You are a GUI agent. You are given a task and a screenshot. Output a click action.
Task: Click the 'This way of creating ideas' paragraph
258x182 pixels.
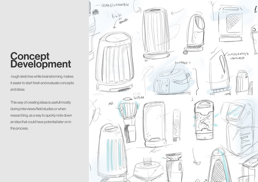click(41, 115)
